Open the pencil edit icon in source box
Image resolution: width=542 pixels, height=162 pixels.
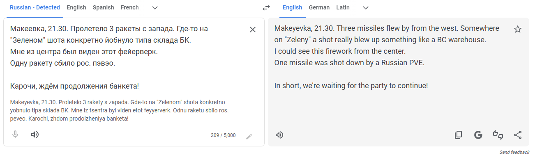tap(249, 137)
